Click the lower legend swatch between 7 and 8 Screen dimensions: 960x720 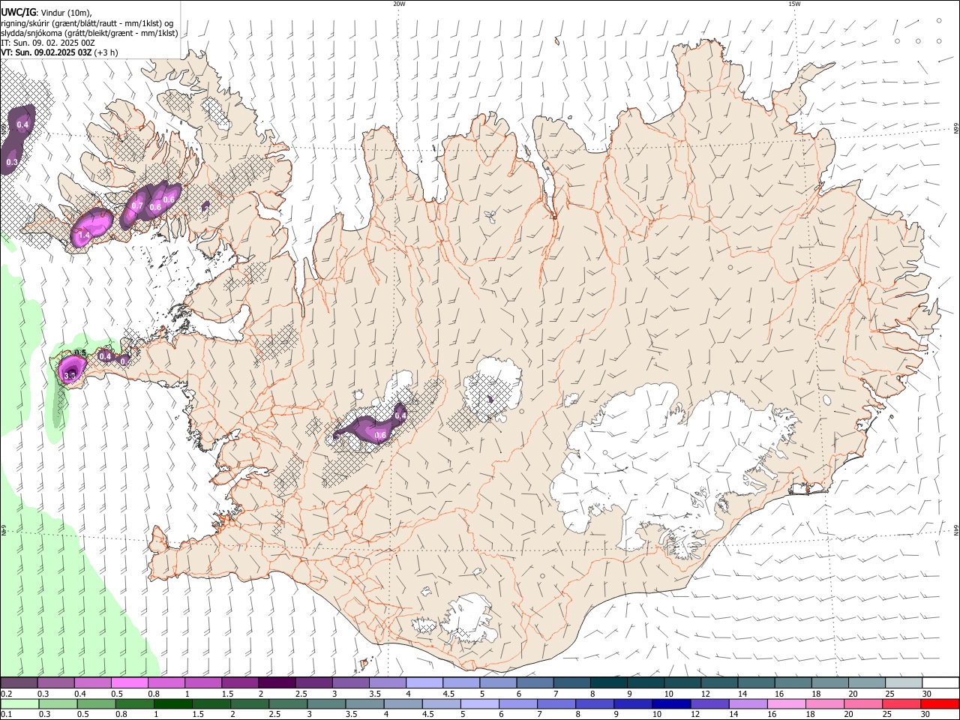(556, 704)
